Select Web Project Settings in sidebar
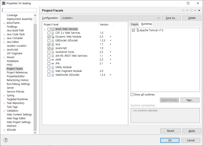This screenshot has height=146, width=203. pyautogui.click(x=19, y=122)
